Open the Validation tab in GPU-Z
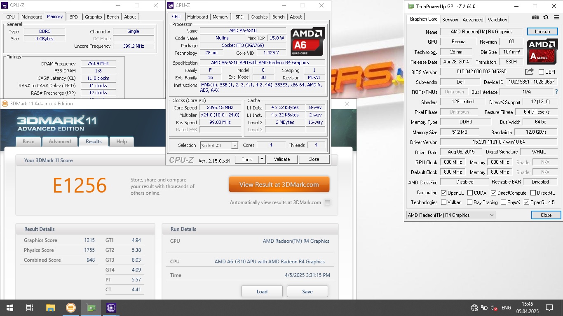563x316 pixels. tap(497, 19)
